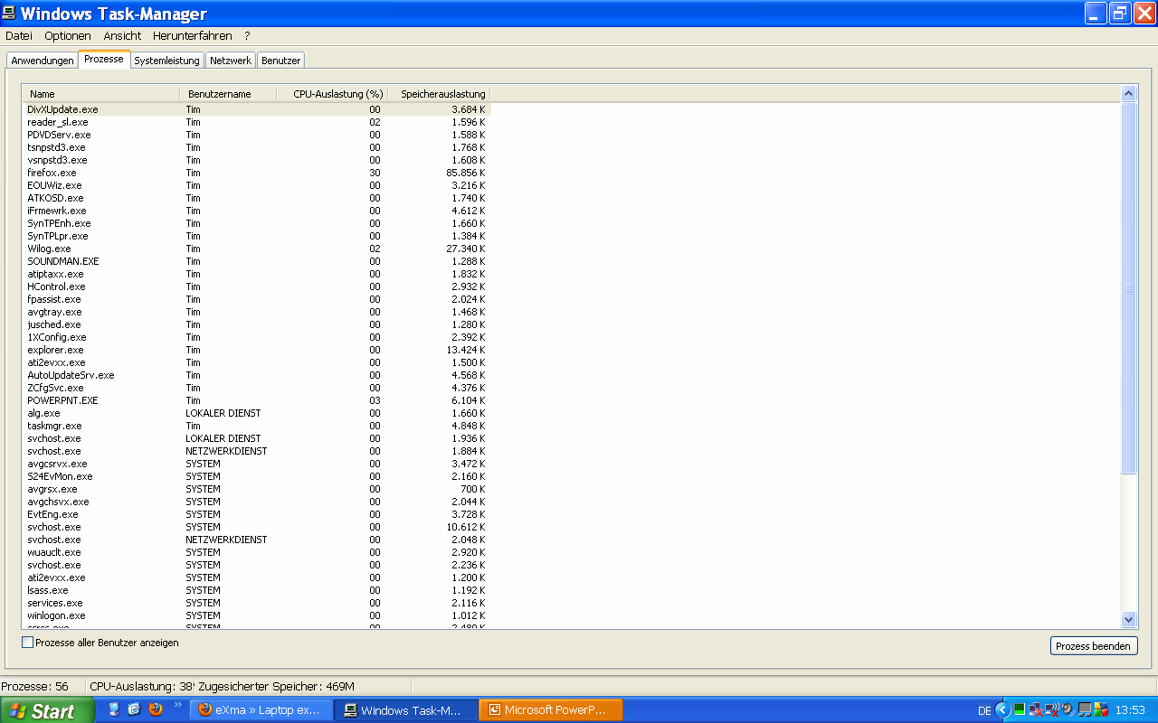Select the reader_sl.exe process
Image resolution: width=1158 pixels, height=723 pixels.
coord(256,122)
